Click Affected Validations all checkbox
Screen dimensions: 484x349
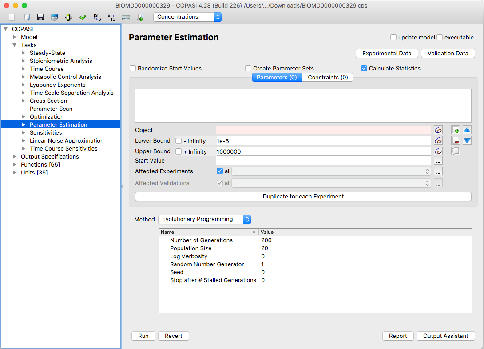(x=220, y=183)
